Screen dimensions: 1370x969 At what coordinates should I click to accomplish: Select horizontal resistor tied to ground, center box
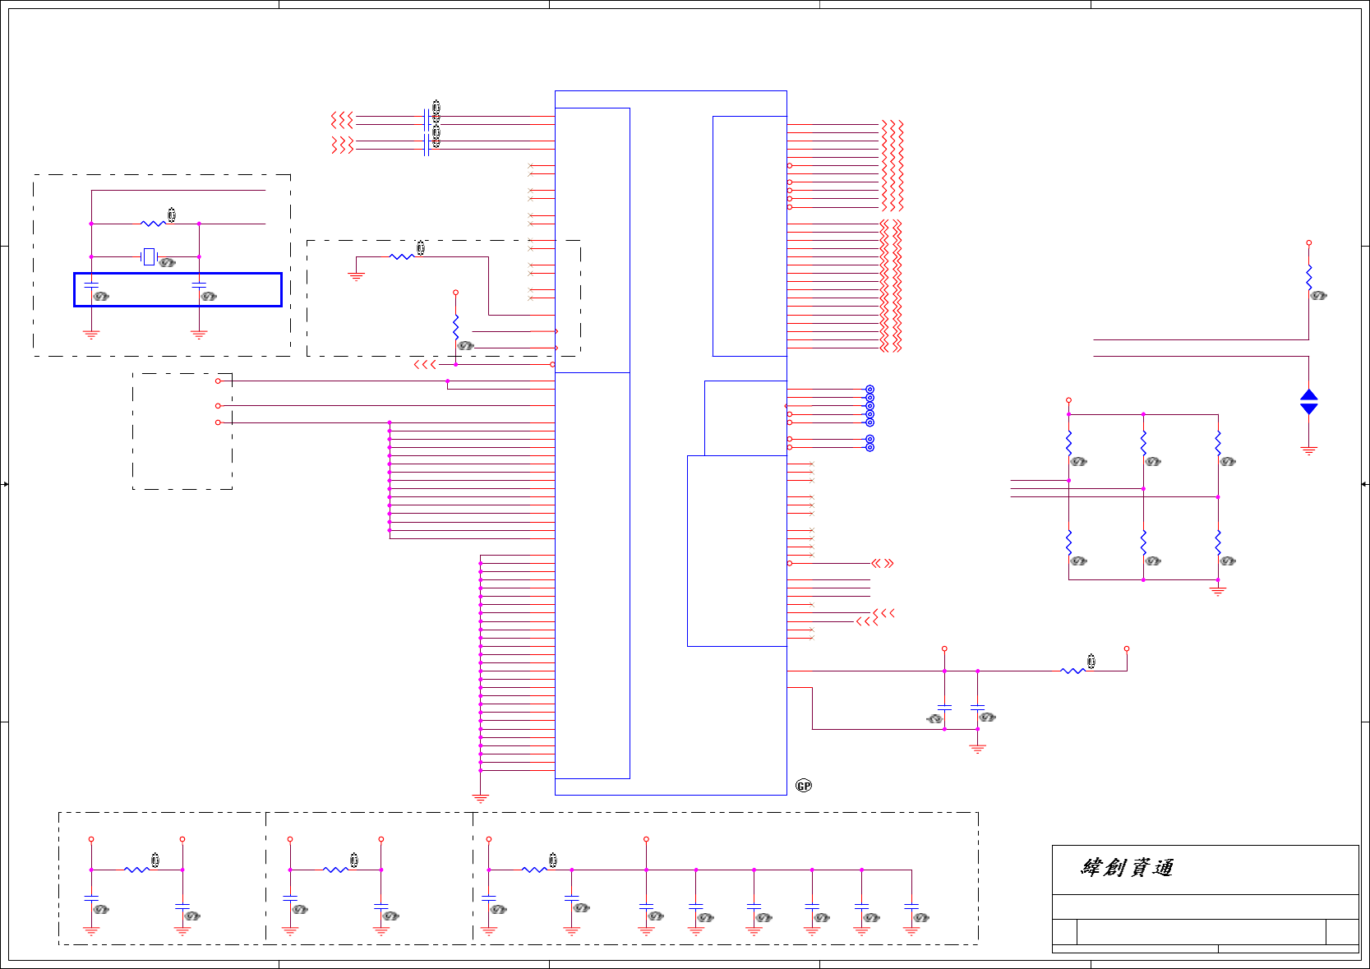402,256
